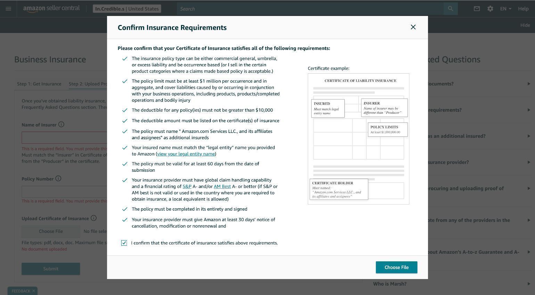
Task: Open the messages inbox envelope
Action: coord(477,9)
